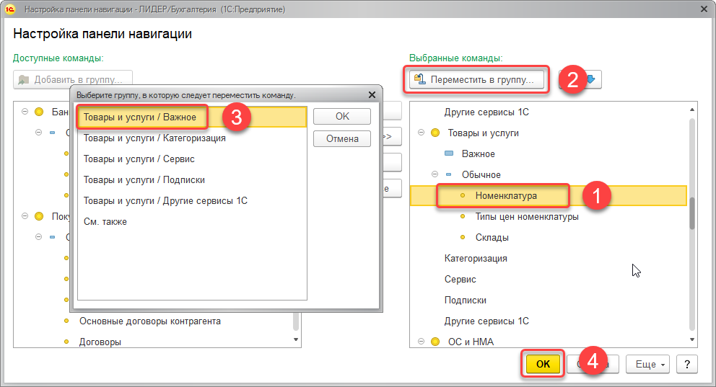Click the folder icon on 'Переместить в группу' button
Viewport: 716px width, 387px height.
[x=419, y=79]
